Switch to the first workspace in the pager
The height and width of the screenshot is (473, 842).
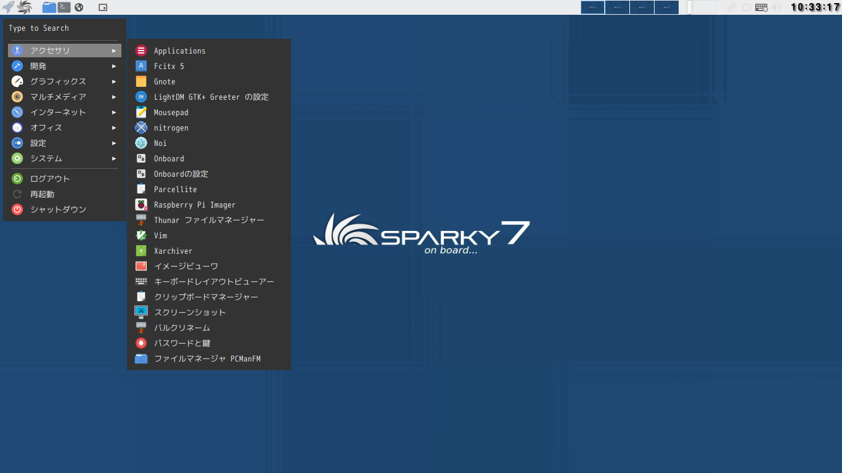pos(593,7)
